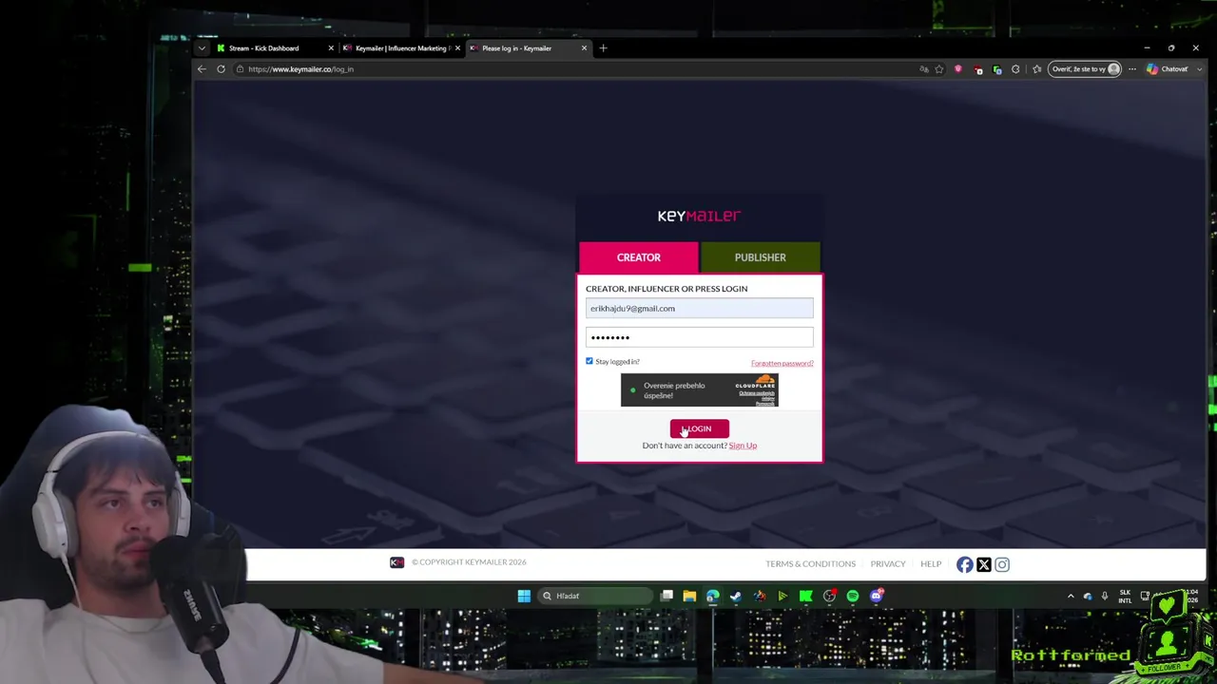The image size is (1217, 684).
Task: Open the TERMS & CONDITIONS footer link
Action: point(810,564)
